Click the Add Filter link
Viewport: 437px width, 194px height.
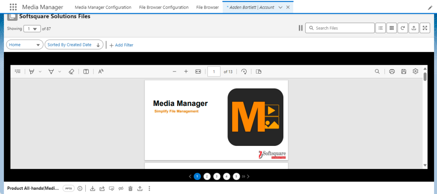point(121,45)
